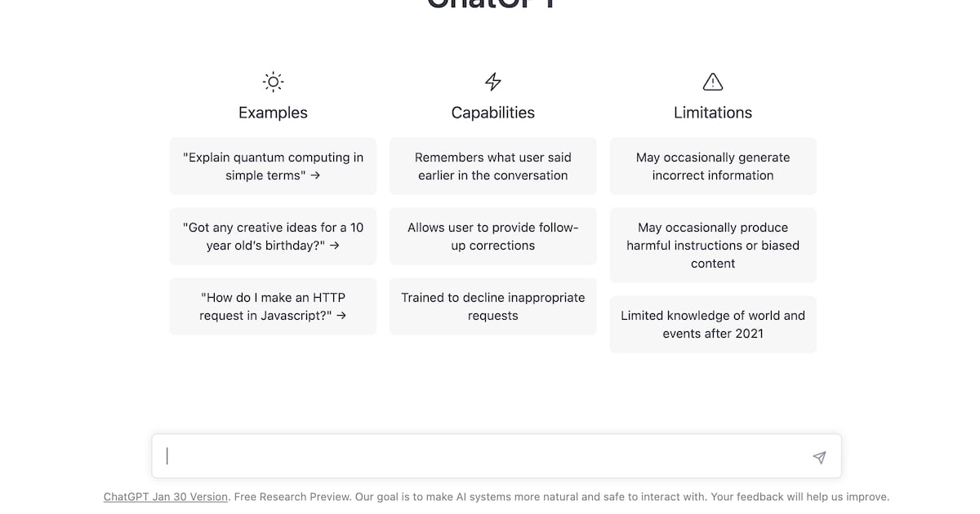Click the Examples column heading
The height and width of the screenshot is (514, 980).
tap(273, 113)
